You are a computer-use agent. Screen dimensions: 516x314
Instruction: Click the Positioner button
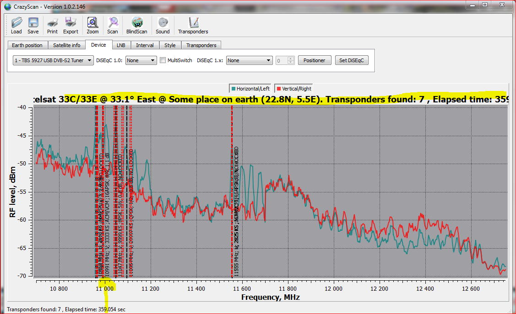click(315, 60)
